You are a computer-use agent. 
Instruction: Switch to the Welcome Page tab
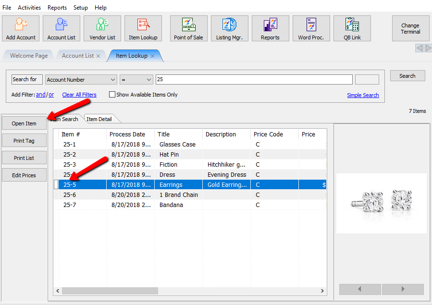point(29,56)
